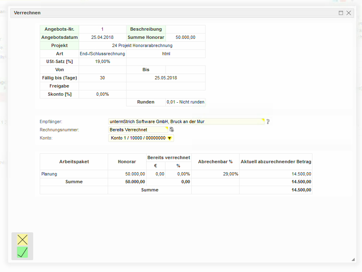The width and height of the screenshot is (362, 272).
Task: Click the help question mark beside Empfänger
Action: 268,121
